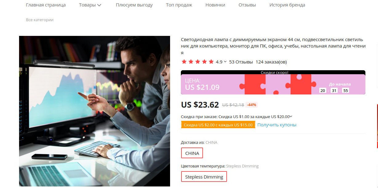Expand the 4.9 rating breakdown chevron
378x188 pixels.
(225, 62)
